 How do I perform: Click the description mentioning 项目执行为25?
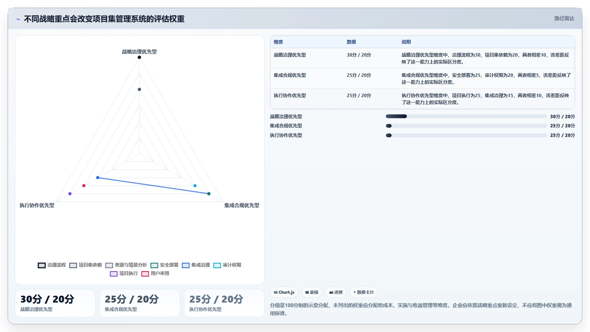486,99
